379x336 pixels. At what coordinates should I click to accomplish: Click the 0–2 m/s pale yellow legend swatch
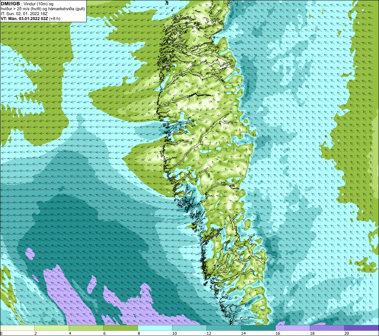pyautogui.click(x=17, y=328)
